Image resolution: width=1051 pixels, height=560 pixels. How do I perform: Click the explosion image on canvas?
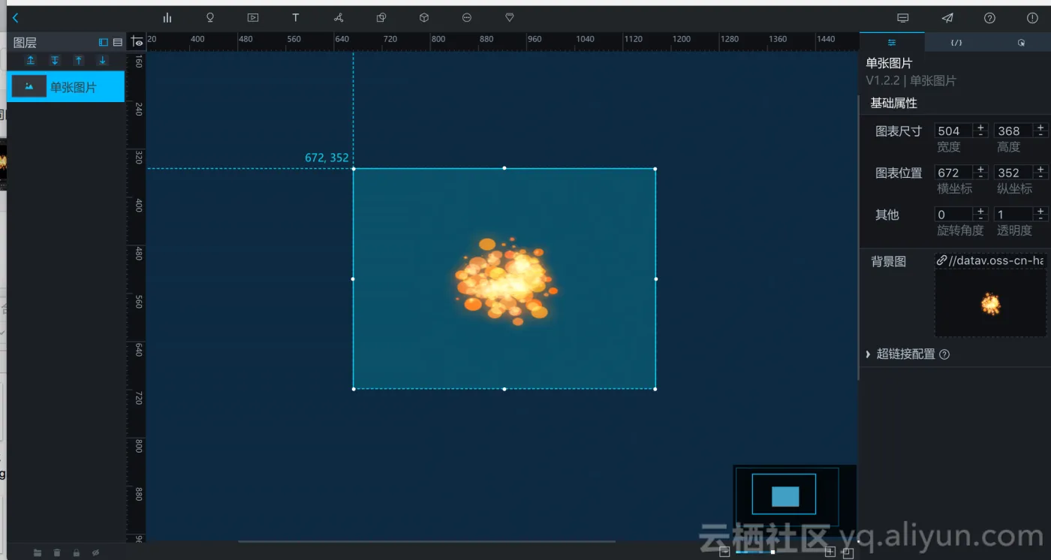[506, 278]
